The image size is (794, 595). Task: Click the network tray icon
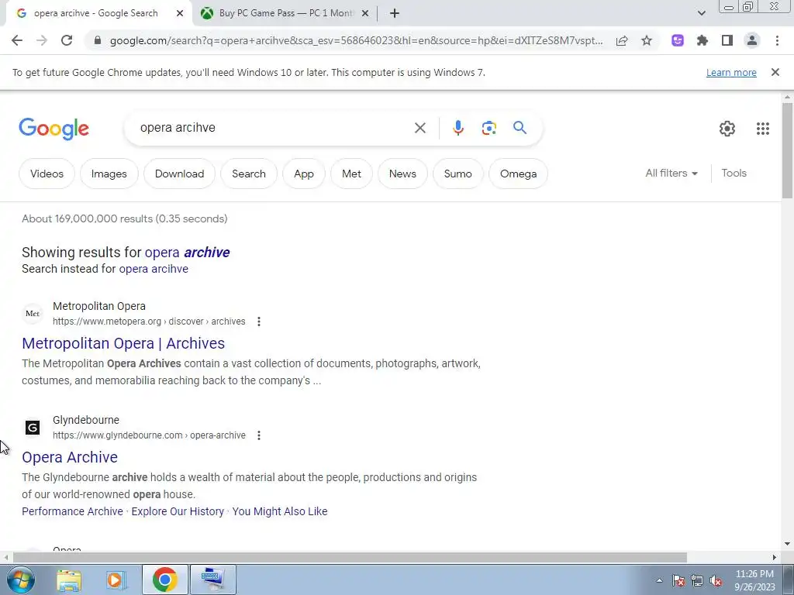coord(697,581)
